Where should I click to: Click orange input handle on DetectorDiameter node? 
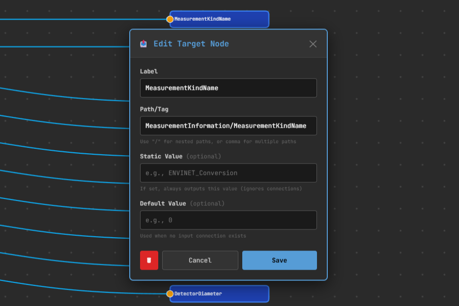170,294
